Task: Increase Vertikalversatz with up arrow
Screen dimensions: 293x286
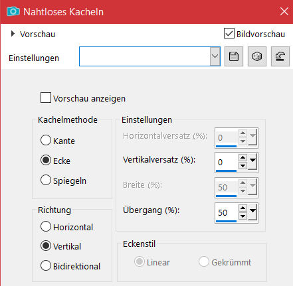Action: [243, 157]
